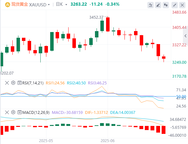
Task: Open MACD indicator settings gear
Action: (x=13, y=112)
